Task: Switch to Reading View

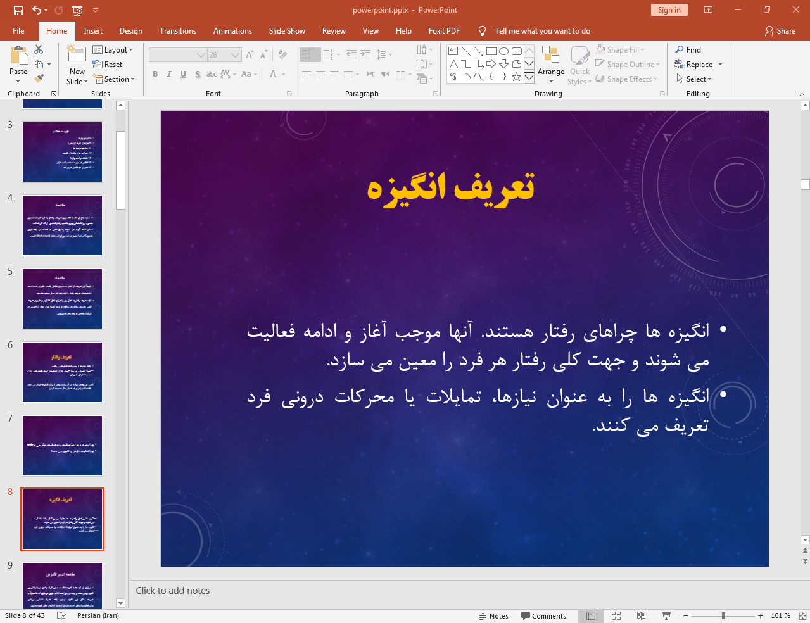Action: 641,616
